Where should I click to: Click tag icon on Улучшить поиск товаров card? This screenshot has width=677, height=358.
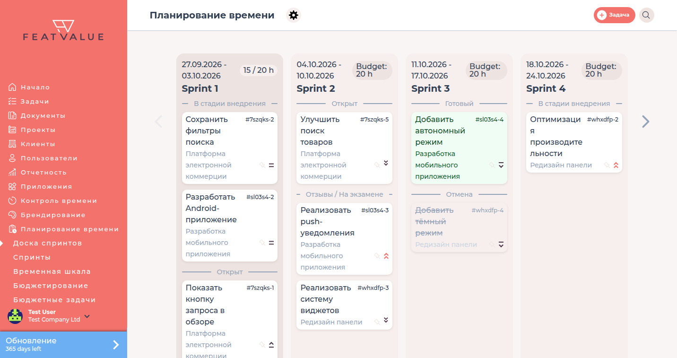[x=377, y=165]
